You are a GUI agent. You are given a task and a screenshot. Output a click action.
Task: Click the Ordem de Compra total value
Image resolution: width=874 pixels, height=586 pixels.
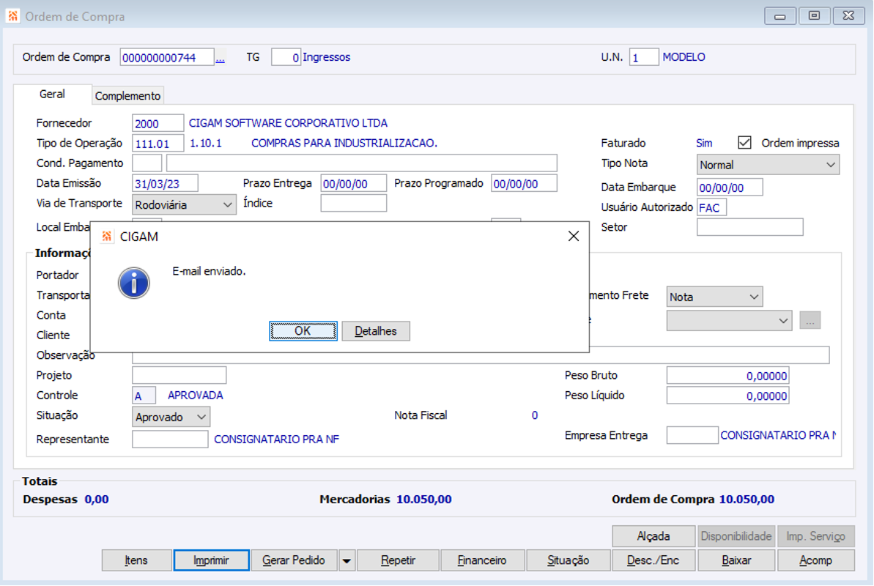(747, 499)
